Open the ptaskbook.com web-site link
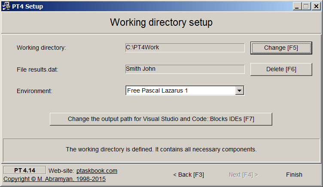Image resolution: width=323 pixels, height=187 pixels. tap(97, 171)
